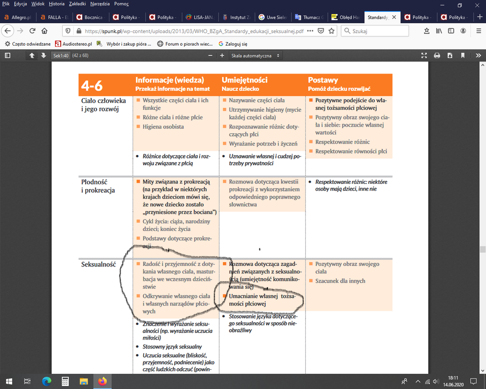Switch to the Obłęd tab
486x389 pixels.
tap(346, 17)
